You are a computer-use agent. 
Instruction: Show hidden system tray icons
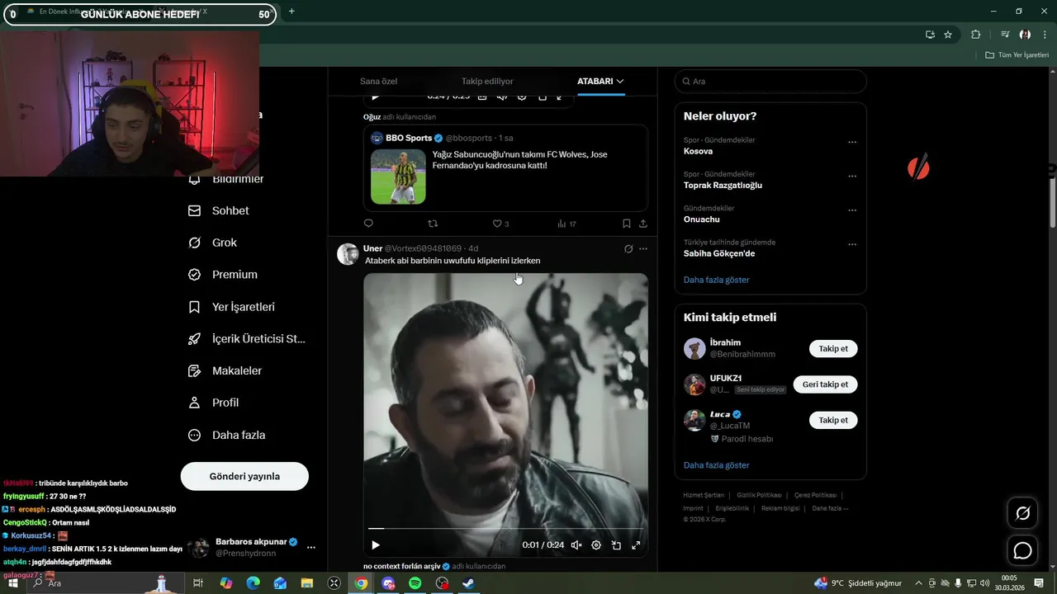coord(919,583)
